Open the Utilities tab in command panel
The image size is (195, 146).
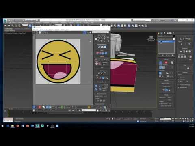(x=173, y=33)
